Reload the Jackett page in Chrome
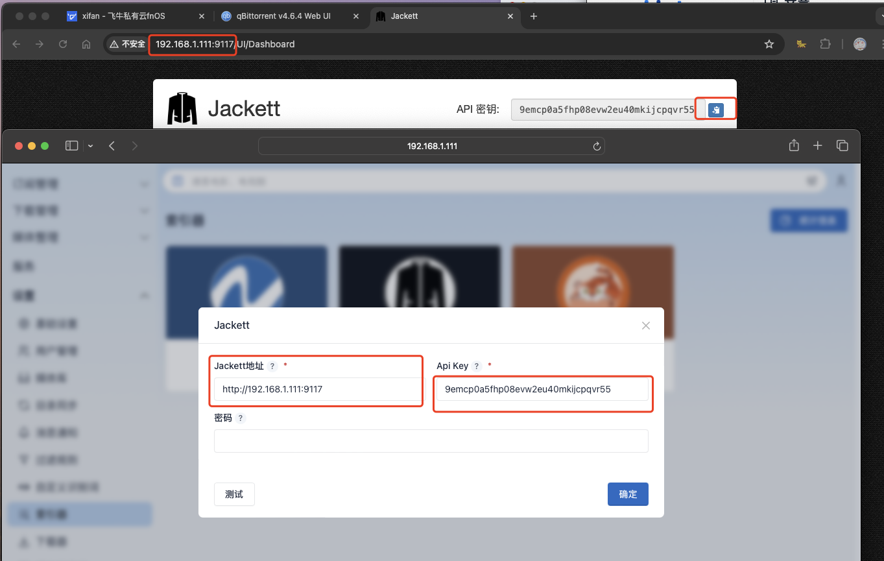Viewport: 884px width, 561px height. point(63,44)
